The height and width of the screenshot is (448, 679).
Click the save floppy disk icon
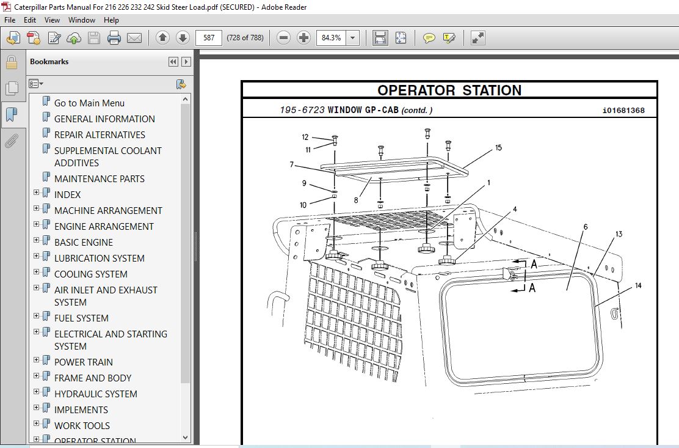[x=94, y=38]
